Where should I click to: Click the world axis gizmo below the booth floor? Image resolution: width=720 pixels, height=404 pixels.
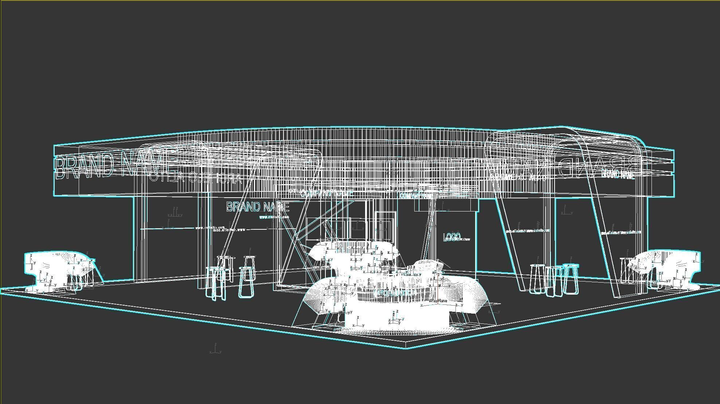click(215, 349)
